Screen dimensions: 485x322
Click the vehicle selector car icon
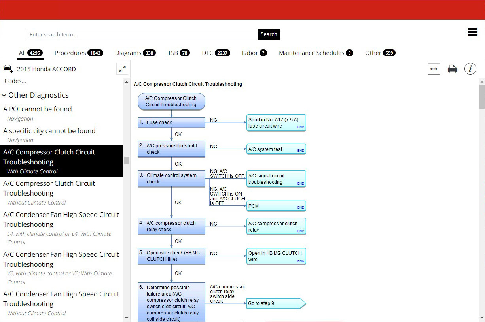(x=8, y=69)
